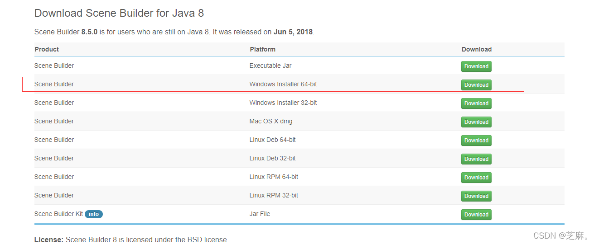Click the "Linux Deb 32-bit" platform cell

tap(272, 158)
